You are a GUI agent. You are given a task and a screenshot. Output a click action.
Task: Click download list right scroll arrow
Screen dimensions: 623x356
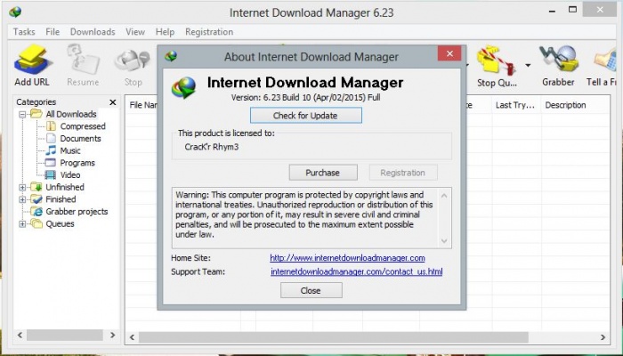pos(603,337)
